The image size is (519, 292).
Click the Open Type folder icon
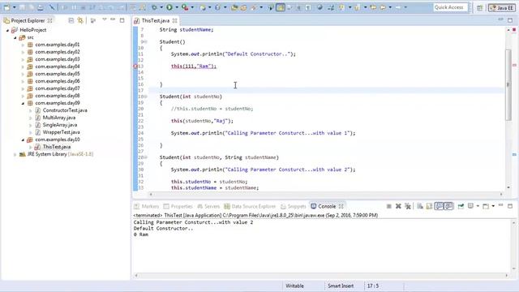pyautogui.click(x=234, y=7)
